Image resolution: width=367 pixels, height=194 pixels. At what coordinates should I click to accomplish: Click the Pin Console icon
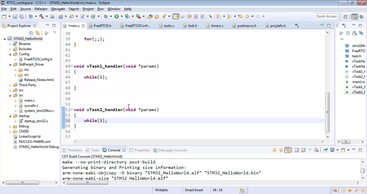[x=325, y=150]
